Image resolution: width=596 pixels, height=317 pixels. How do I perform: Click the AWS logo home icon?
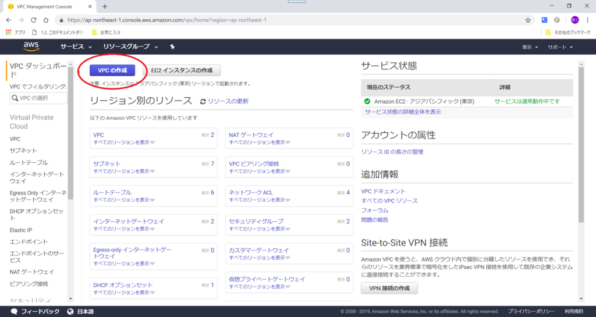(31, 47)
